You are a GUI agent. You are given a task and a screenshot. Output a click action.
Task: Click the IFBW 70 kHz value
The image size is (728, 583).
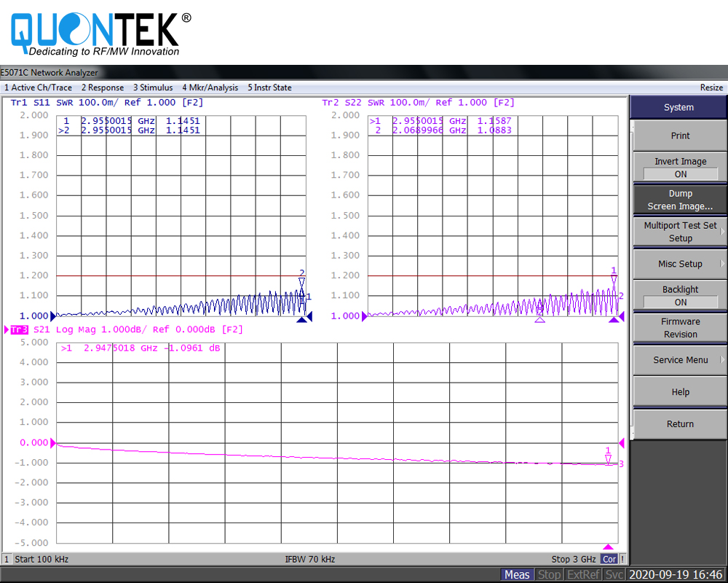(x=310, y=559)
